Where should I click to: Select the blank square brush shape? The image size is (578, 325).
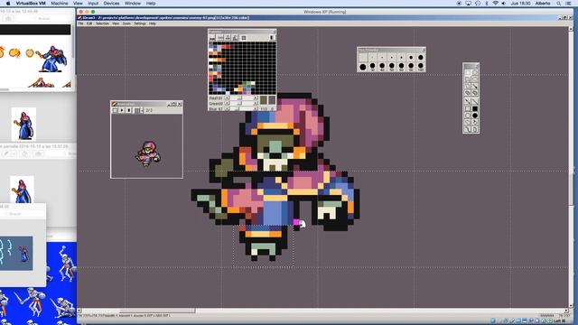point(363,57)
